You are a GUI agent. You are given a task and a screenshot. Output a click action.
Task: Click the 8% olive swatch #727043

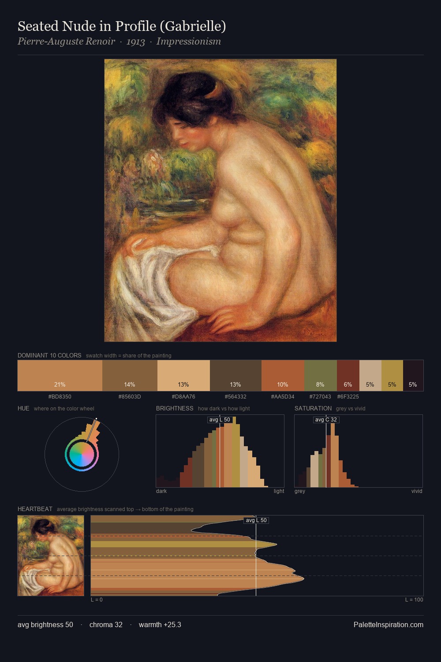coord(321,376)
